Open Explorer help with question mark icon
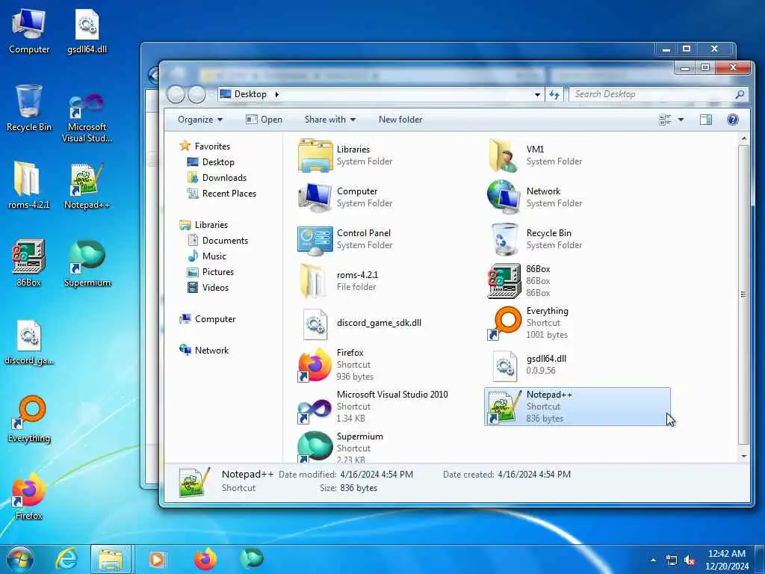 point(732,120)
